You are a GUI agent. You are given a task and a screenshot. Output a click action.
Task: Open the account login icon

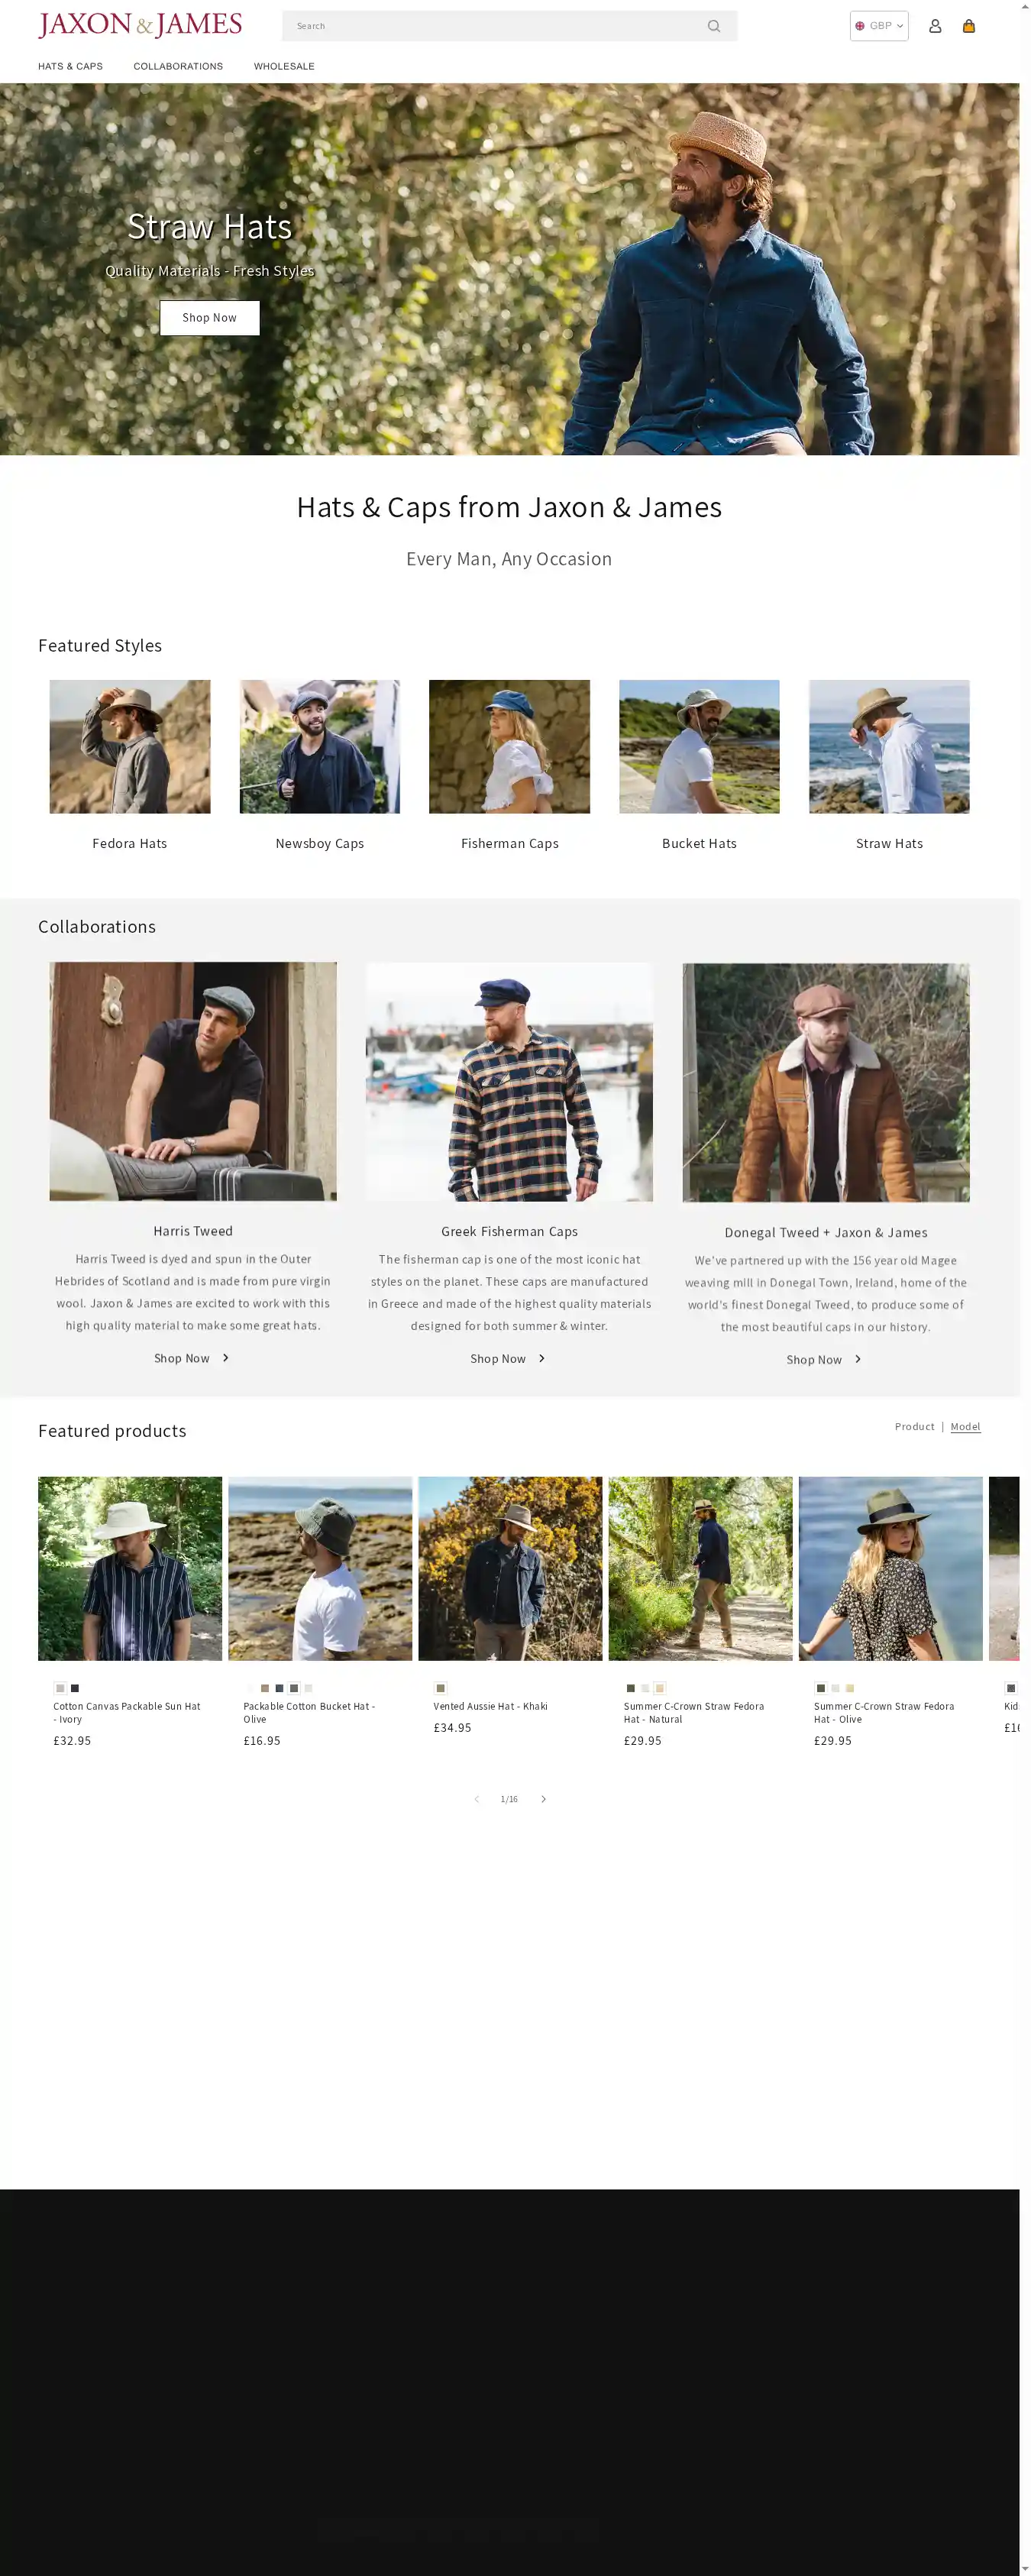pyautogui.click(x=934, y=26)
